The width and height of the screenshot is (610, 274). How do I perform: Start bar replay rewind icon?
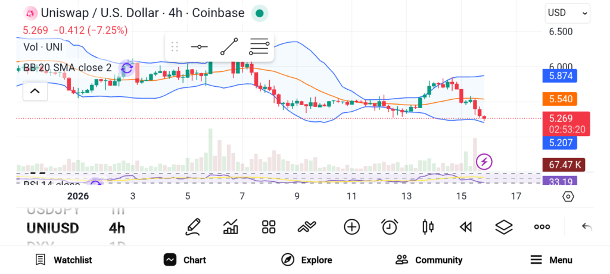tap(466, 227)
